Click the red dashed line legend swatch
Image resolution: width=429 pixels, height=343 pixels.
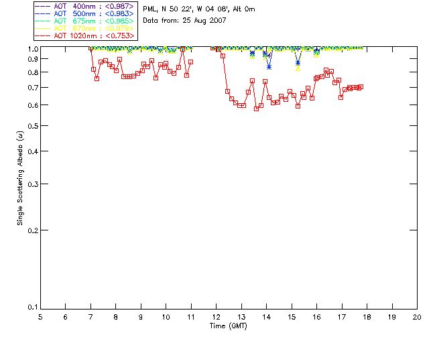pos(43,36)
